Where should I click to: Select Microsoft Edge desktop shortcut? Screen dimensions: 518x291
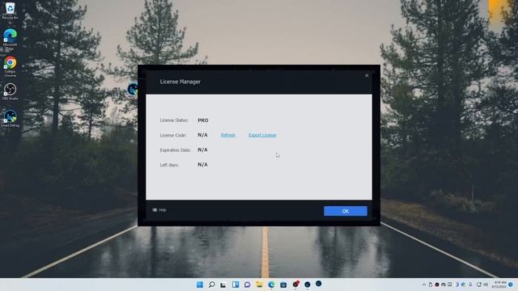click(10, 39)
